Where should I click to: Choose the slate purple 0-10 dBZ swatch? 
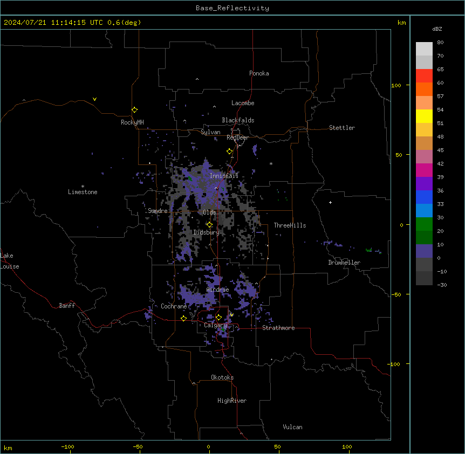point(424,251)
